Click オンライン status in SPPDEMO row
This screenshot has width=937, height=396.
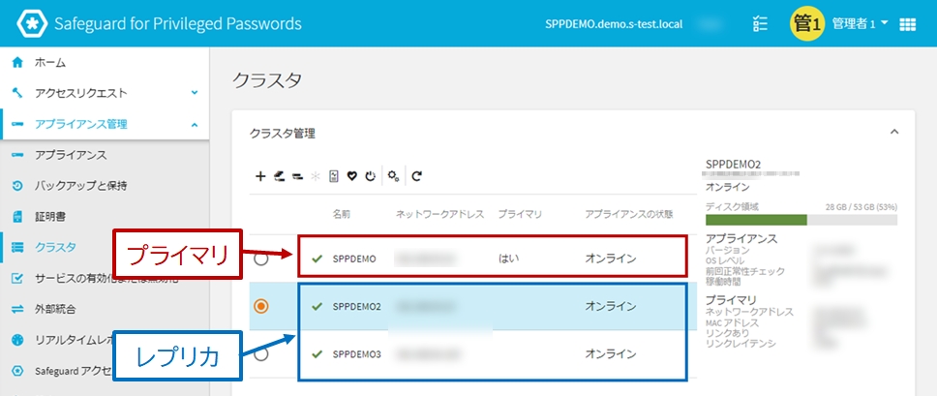tap(610, 259)
